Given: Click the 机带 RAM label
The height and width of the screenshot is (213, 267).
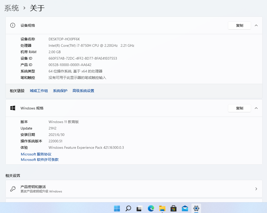Looking at the screenshot, I should click(29, 52).
